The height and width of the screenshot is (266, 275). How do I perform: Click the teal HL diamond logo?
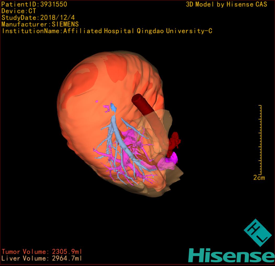[258, 233]
